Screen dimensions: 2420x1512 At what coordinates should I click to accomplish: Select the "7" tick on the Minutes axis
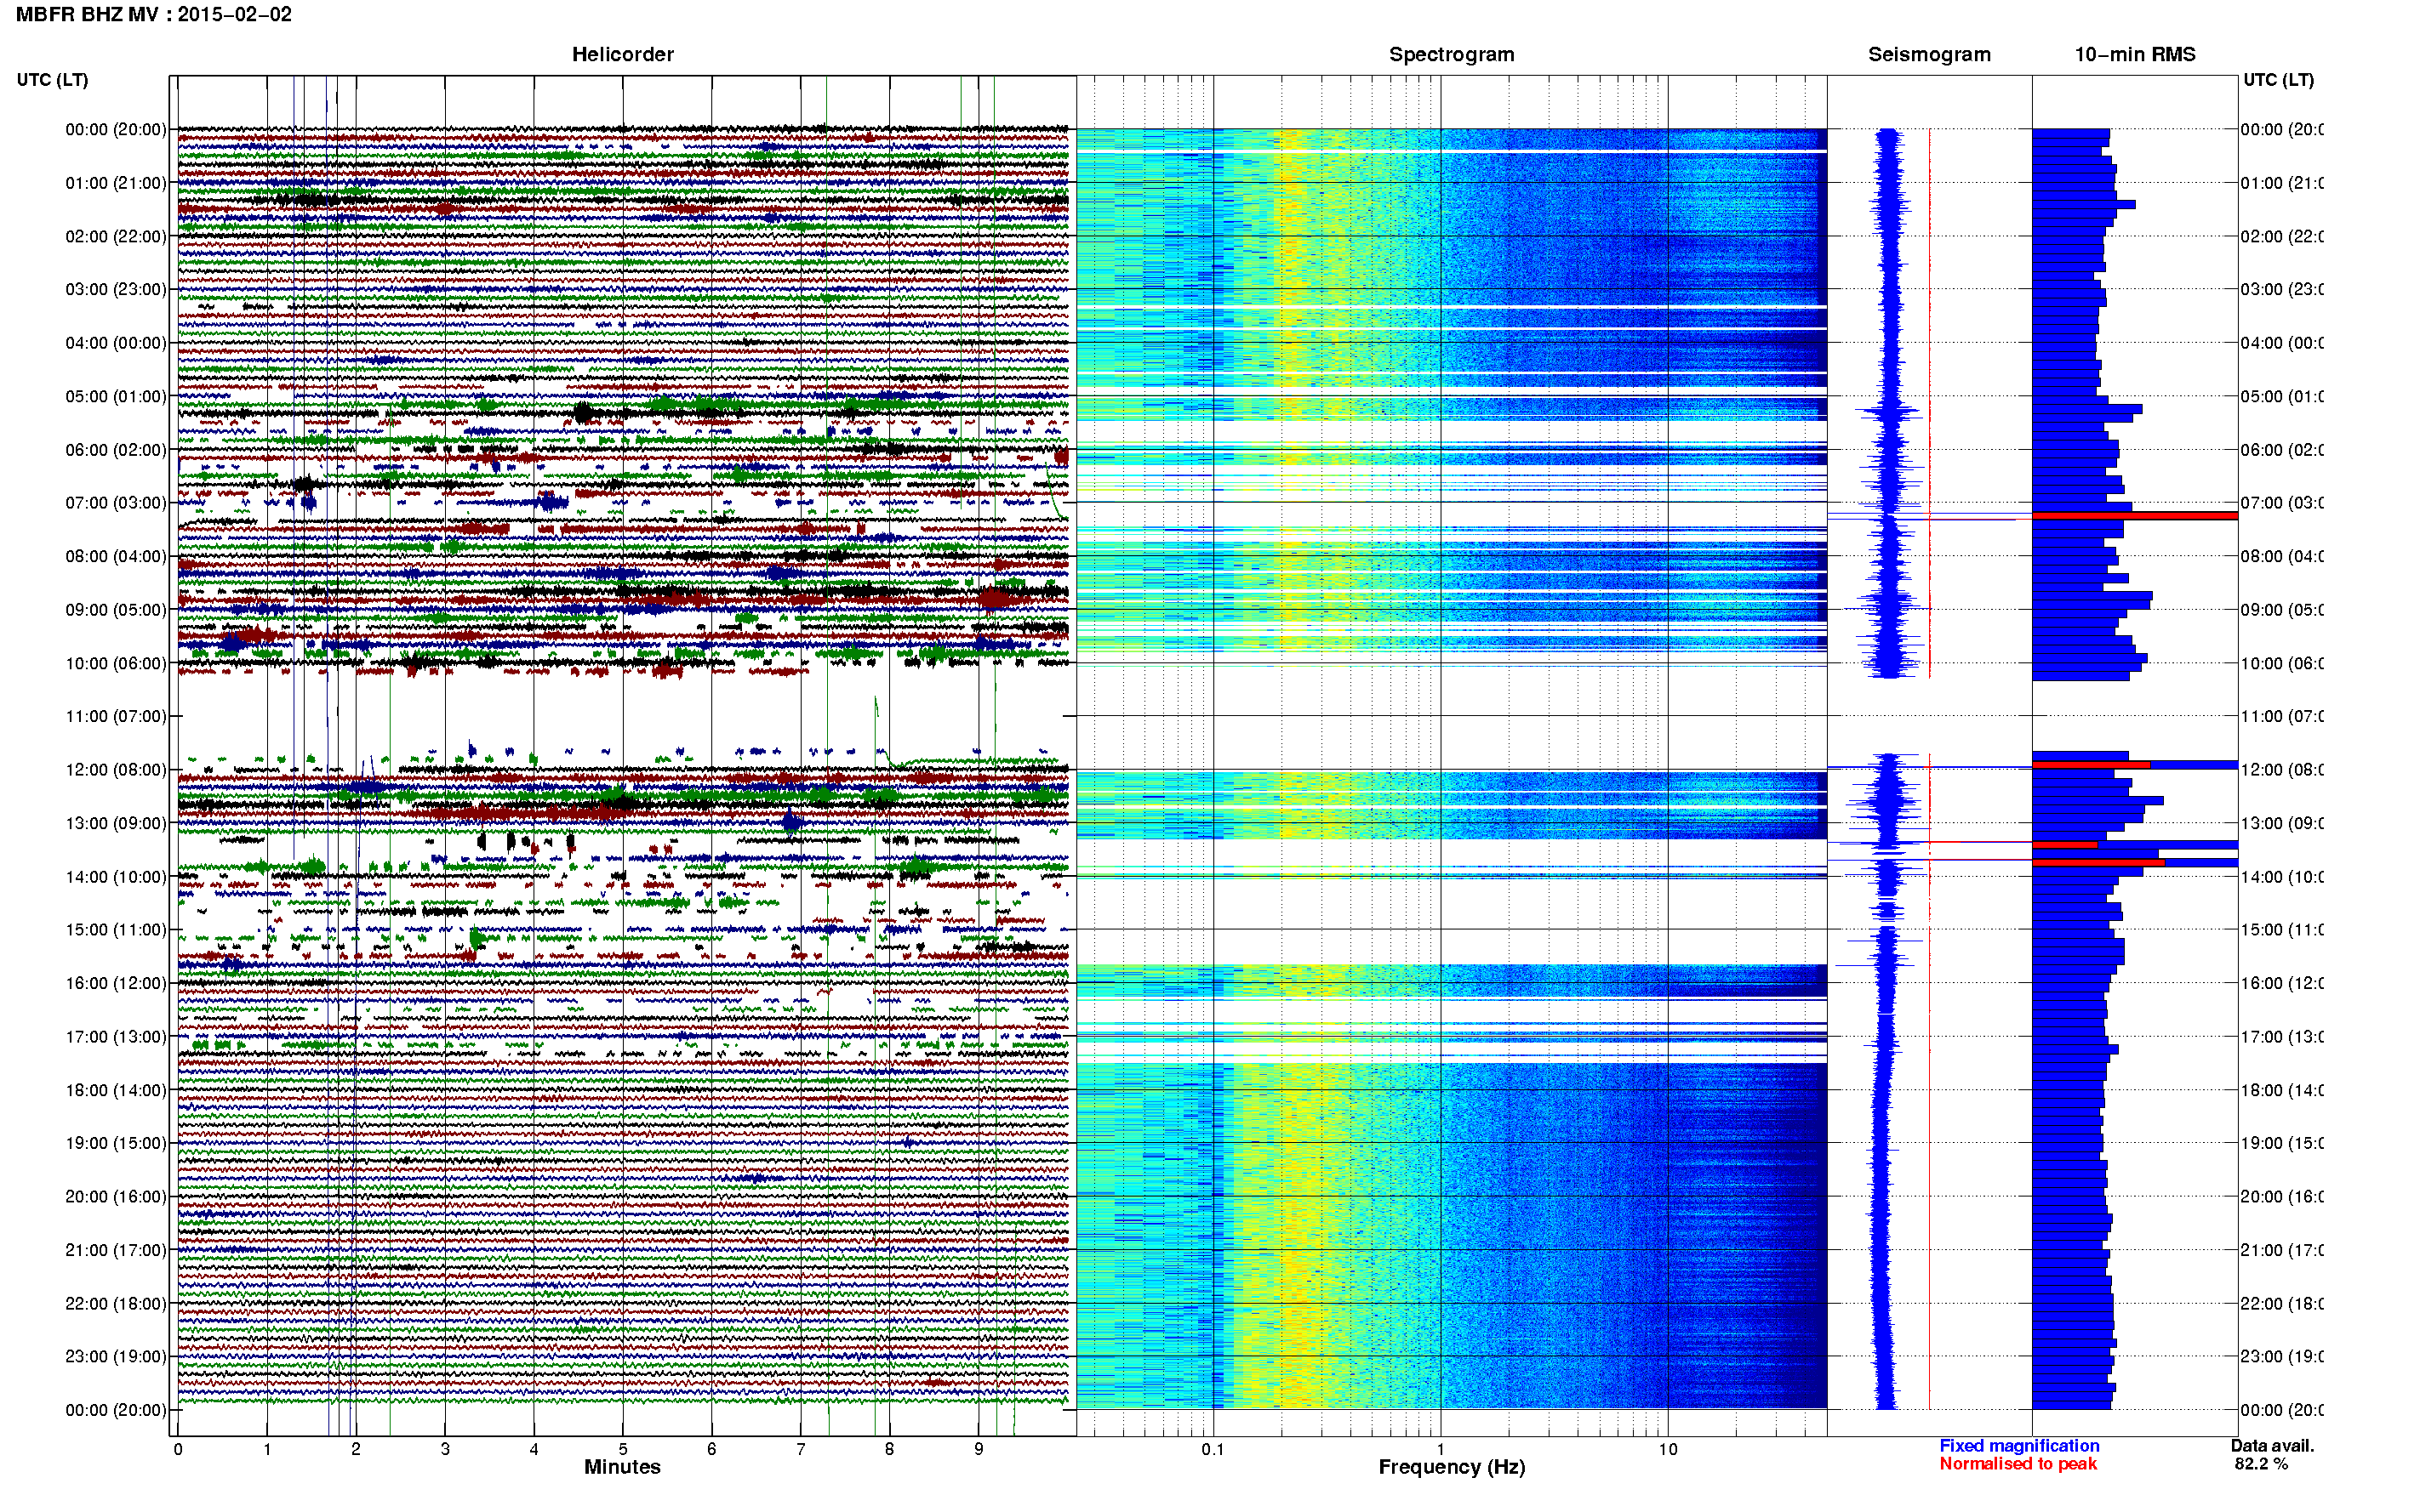pyautogui.click(x=801, y=1449)
